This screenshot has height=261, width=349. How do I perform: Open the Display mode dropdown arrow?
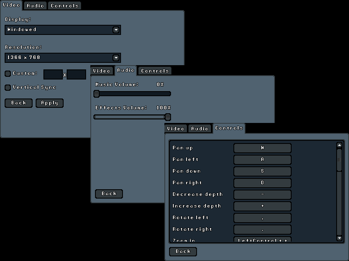point(116,30)
